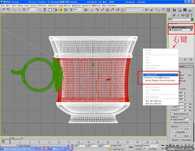
Task: Select the Select and Move tool
Action: pyautogui.click(x=61, y=10)
